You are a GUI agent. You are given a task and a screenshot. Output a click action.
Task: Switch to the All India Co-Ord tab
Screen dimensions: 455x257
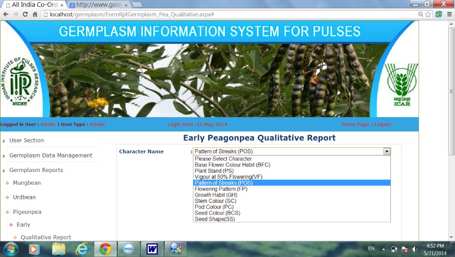34,5
